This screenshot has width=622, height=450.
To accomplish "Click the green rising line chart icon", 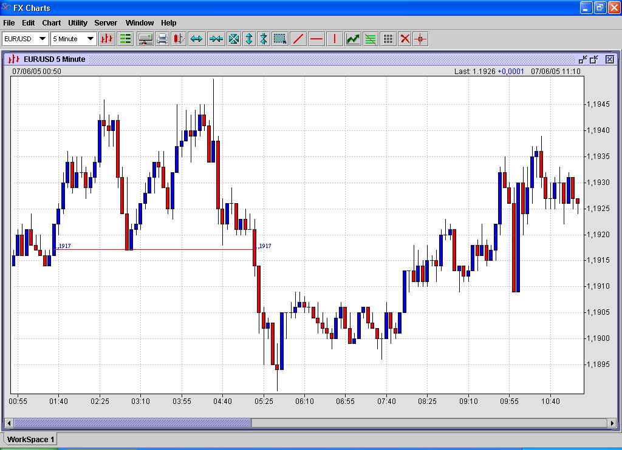I will tap(353, 39).
